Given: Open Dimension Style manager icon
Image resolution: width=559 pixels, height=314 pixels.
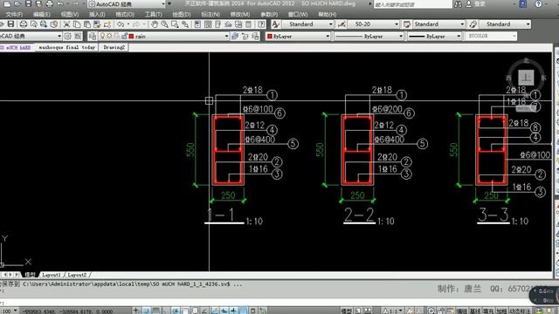Looking at the screenshot, I should coord(342,24).
